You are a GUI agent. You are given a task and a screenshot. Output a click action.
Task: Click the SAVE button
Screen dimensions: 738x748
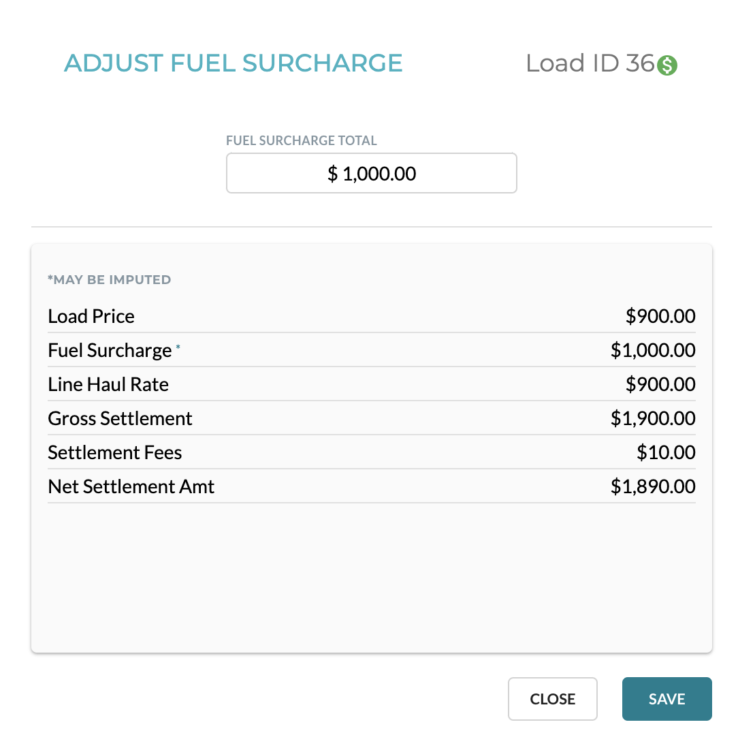point(667,699)
